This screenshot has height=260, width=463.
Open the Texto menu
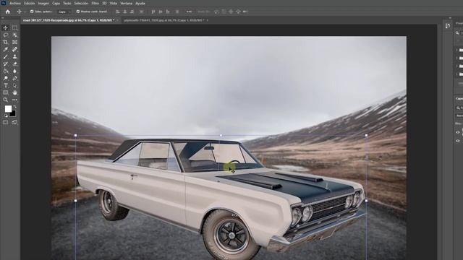click(67, 3)
